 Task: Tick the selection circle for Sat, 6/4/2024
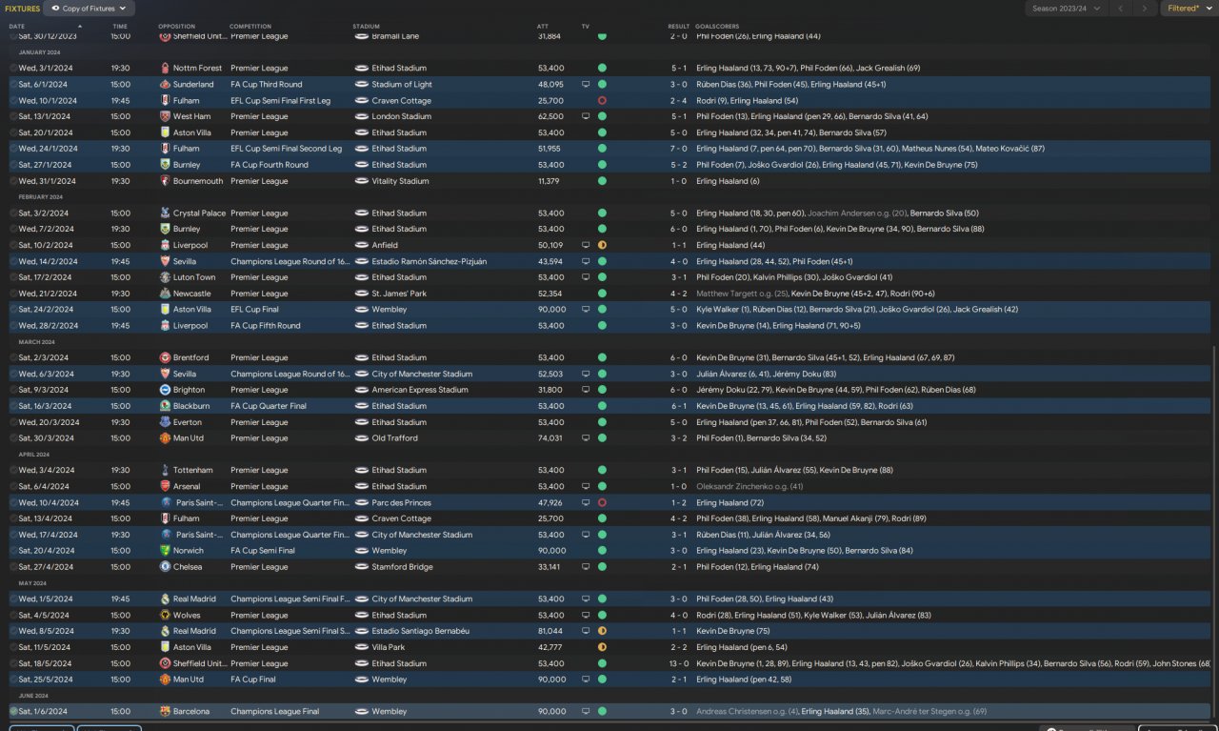pos(13,487)
